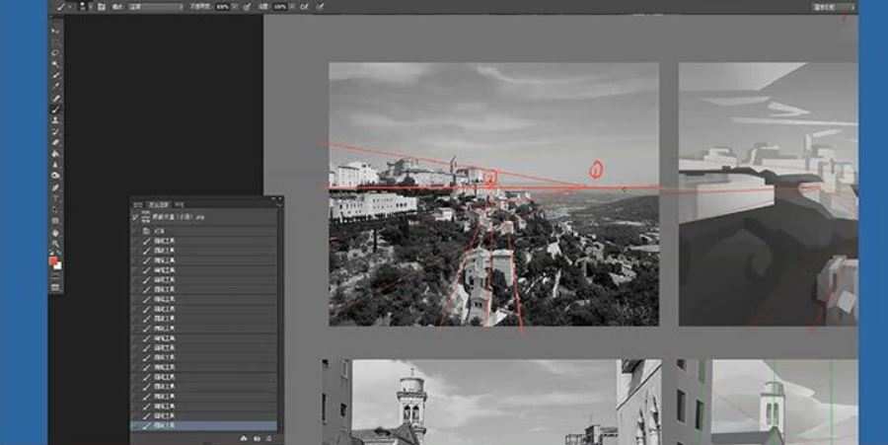Select the Lasso tool
This screenshot has width=888, height=445.
56,52
